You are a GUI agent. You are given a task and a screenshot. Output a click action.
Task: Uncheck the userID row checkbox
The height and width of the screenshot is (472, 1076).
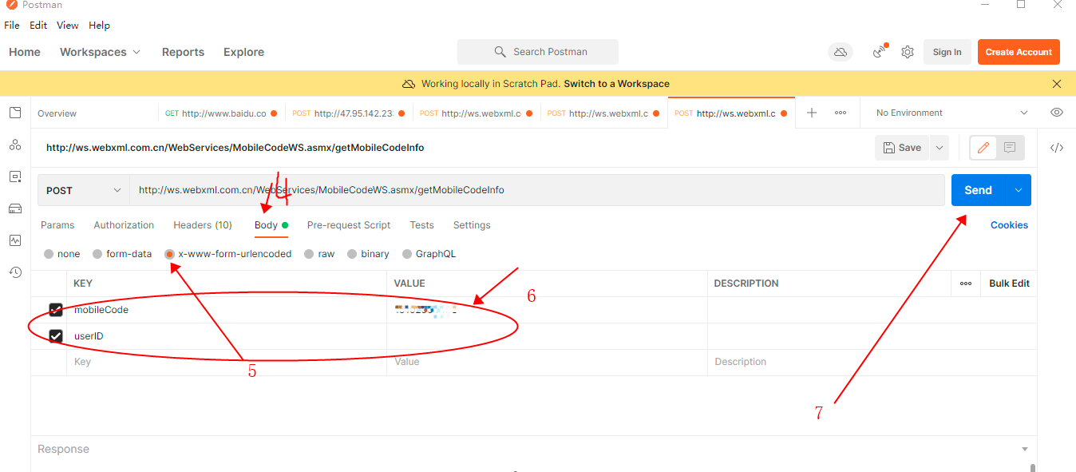point(56,336)
